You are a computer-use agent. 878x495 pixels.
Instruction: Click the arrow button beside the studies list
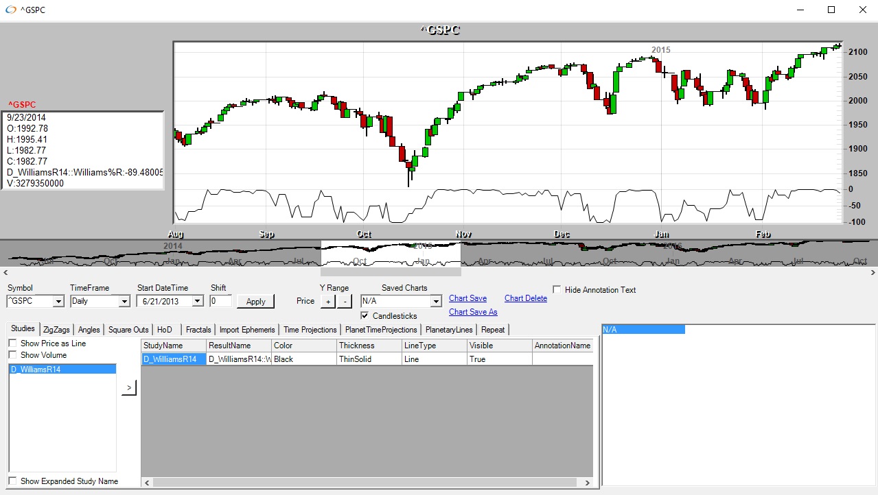[x=129, y=388]
